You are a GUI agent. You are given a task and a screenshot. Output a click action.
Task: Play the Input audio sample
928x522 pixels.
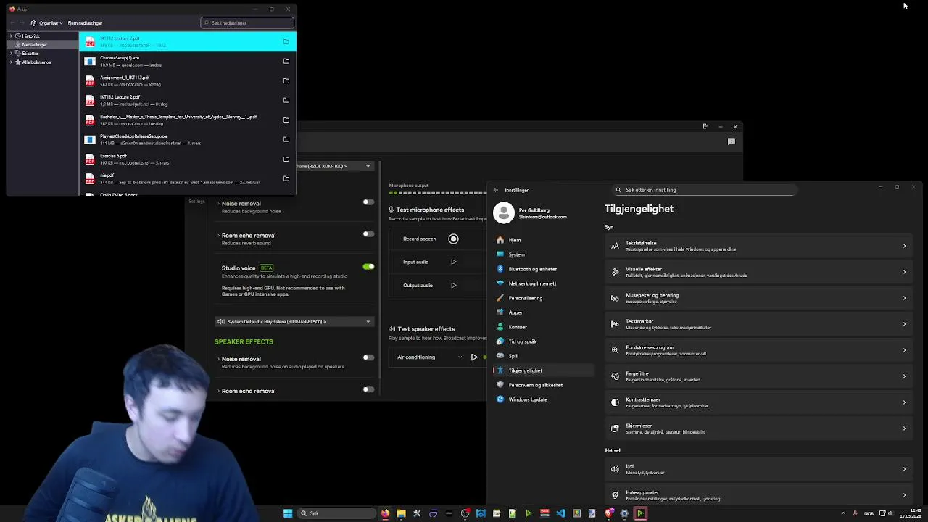tap(453, 262)
